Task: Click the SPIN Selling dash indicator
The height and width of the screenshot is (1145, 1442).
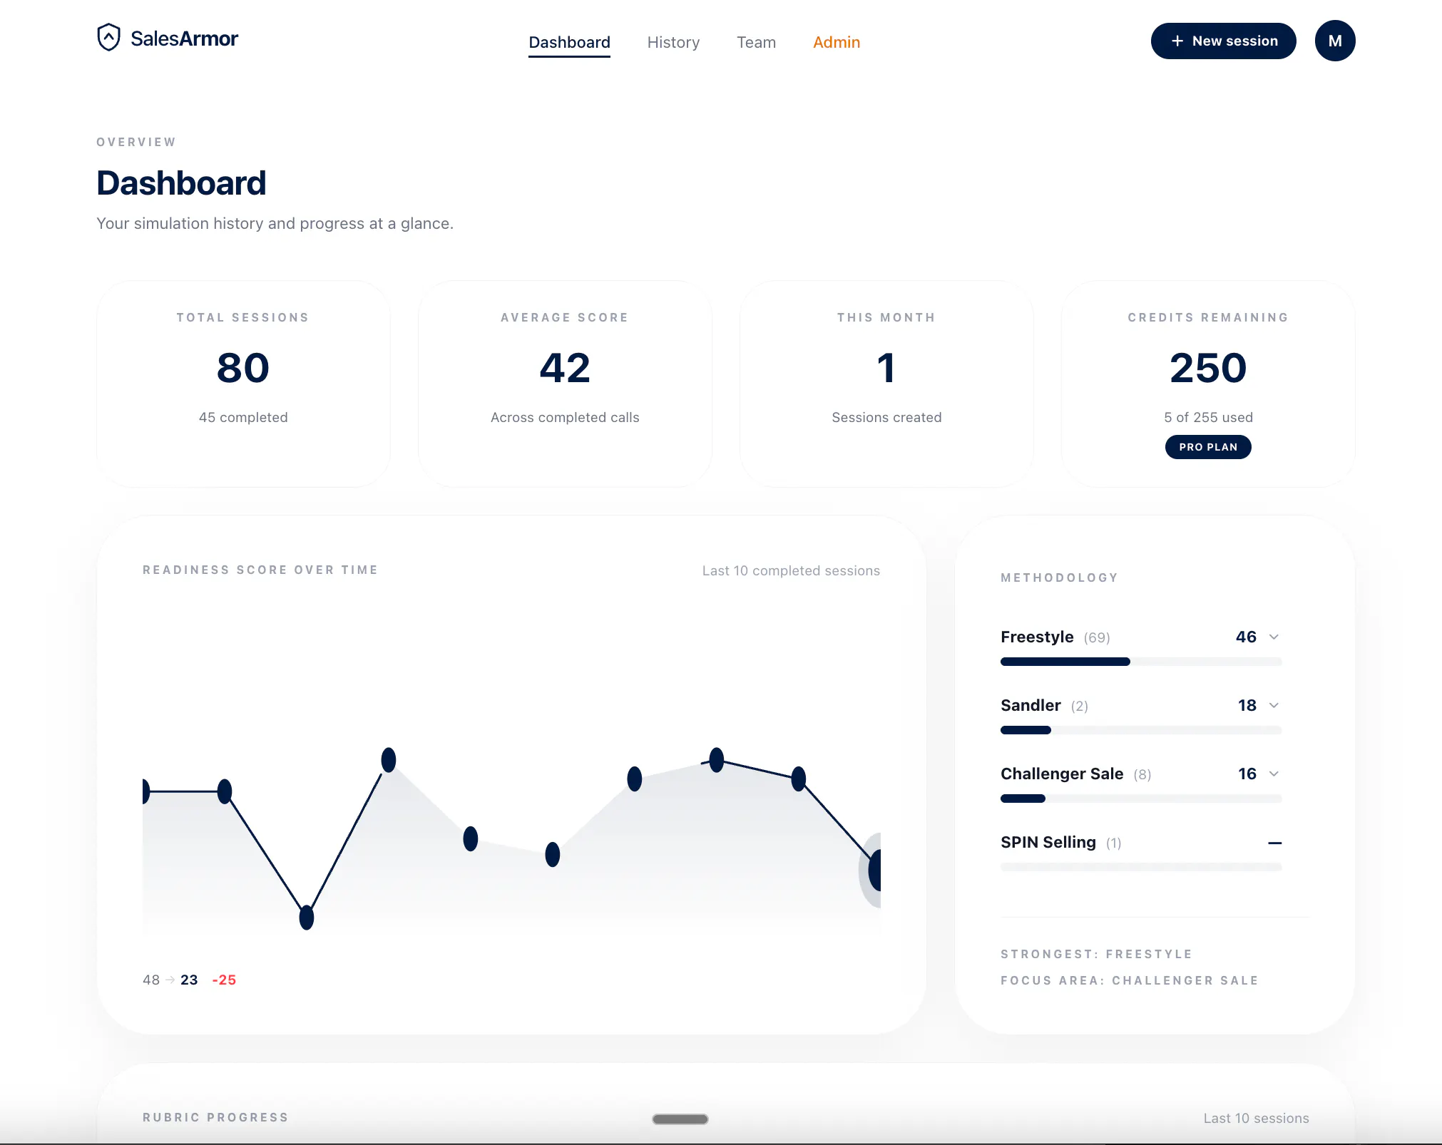Action: [x=1275, y=843]
